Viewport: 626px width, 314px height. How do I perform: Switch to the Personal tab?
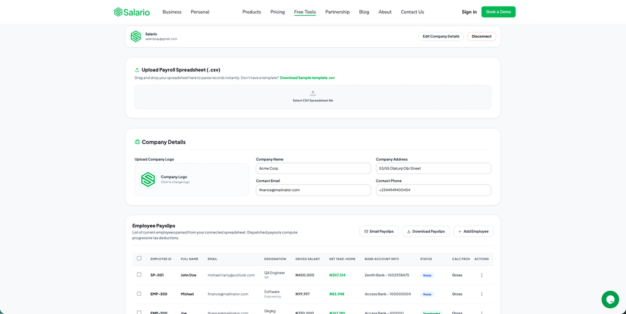200,12
